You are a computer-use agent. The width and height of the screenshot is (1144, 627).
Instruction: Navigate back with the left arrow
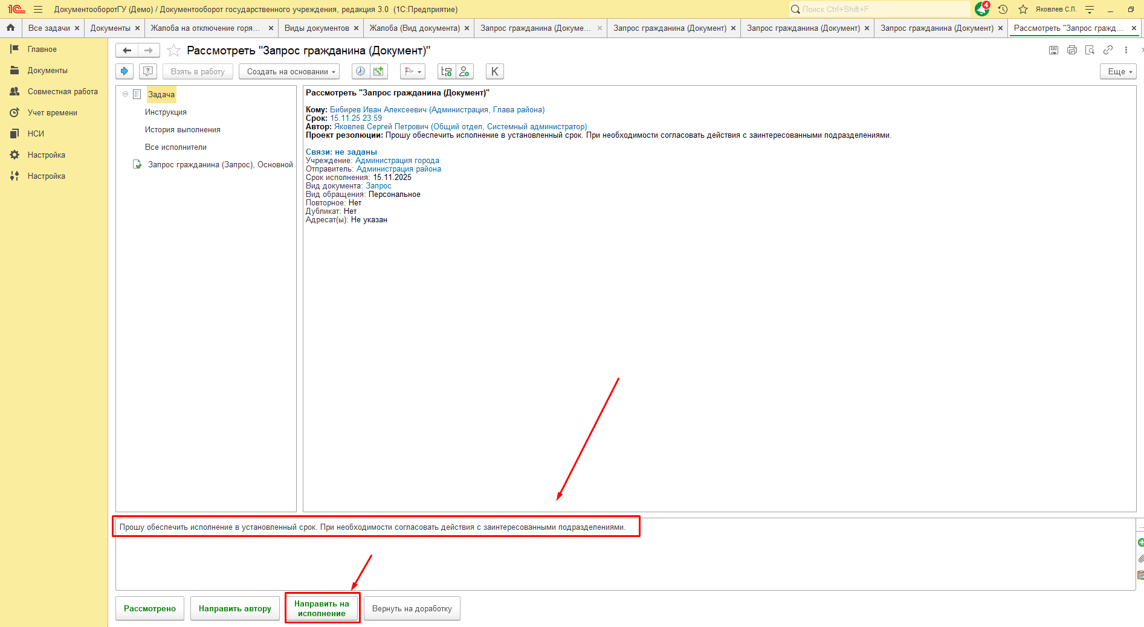point(127,51)
